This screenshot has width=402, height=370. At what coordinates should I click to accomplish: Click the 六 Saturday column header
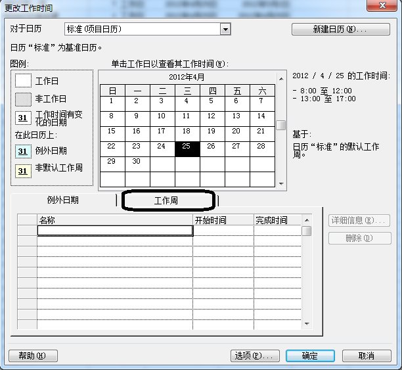click(x=262, y=91)
